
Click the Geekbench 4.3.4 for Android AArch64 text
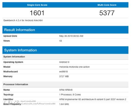click(23, 20)
